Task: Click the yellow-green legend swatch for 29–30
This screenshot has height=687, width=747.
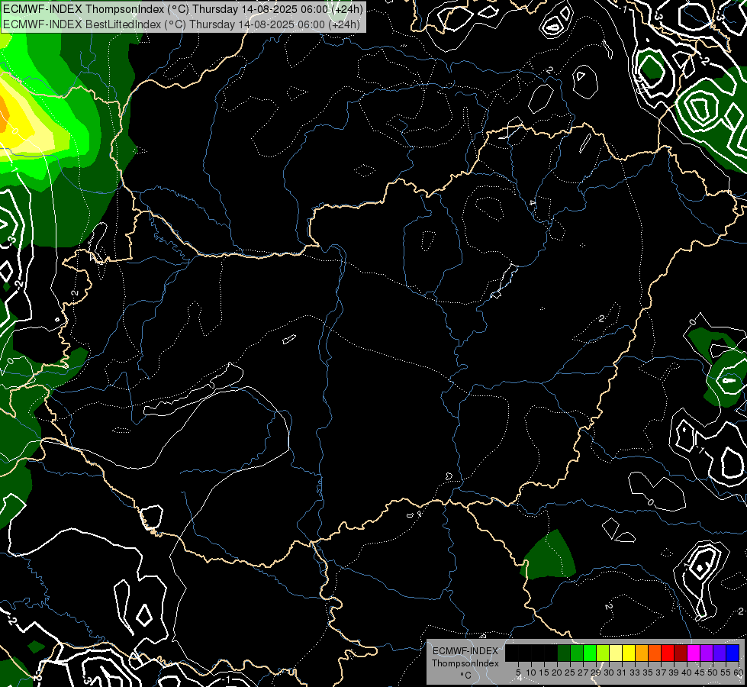Action: [603, 653]
